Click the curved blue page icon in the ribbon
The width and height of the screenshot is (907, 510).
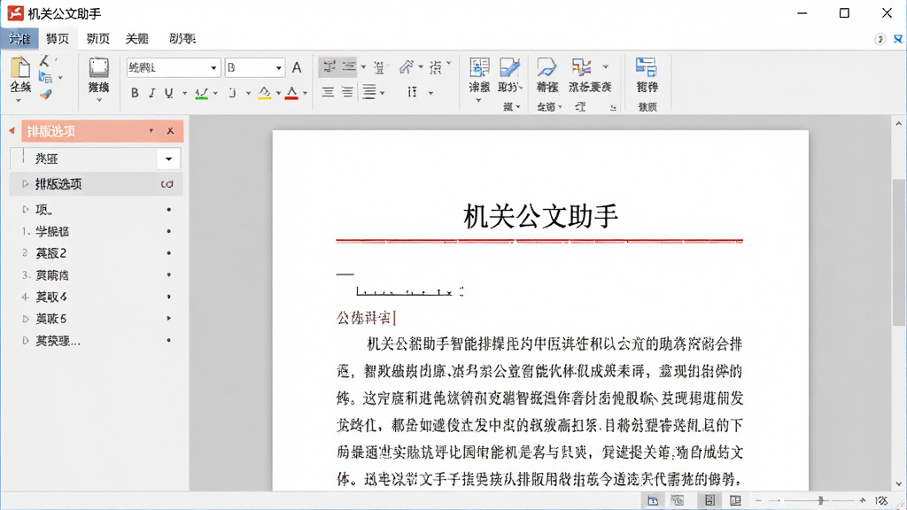point(547,67)
